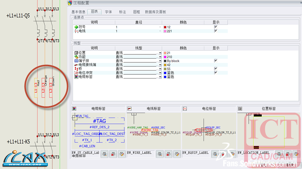
Task: Browse for EW_EQUIP_LABEL equipotential label symbol
Action: [x=215, y=154]
